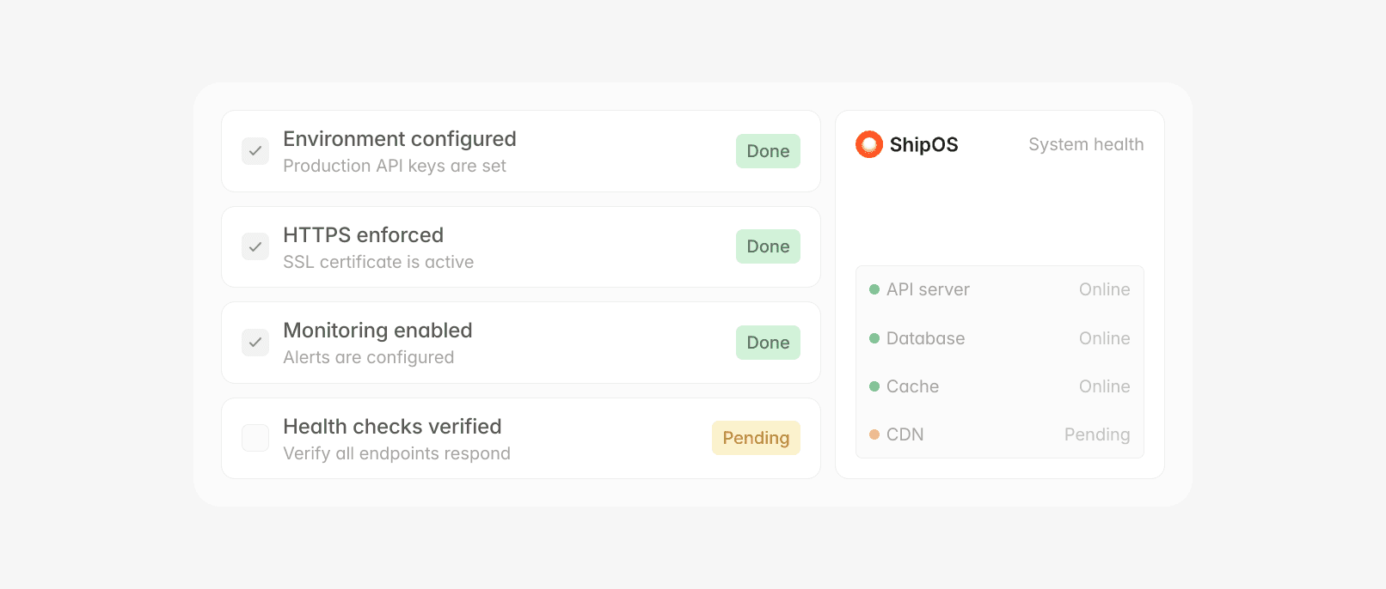
Task: Select 'Production API keys are set' text
Action: click(395, 166)
